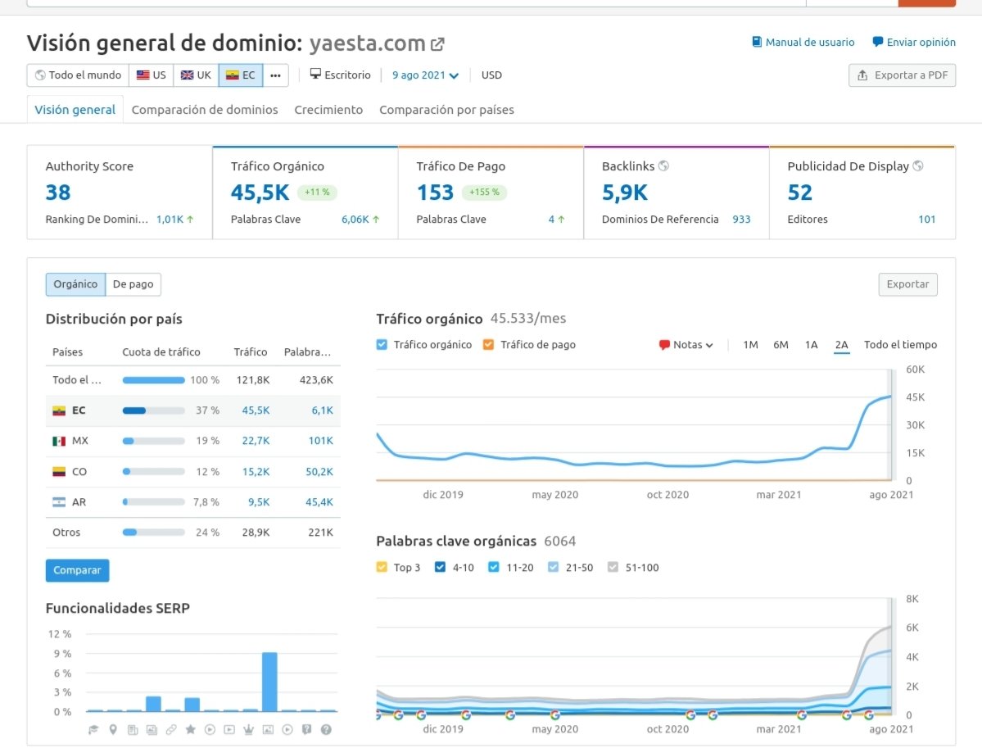Click the newspaper SERP feature icon
The image size is (982, 748).
point(132,729)
